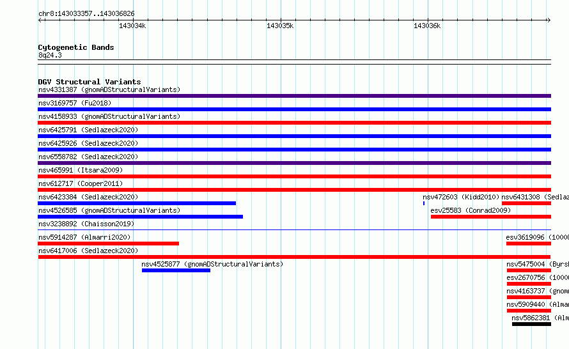Click the 143036k ruler label
The height and width of the screenshot is (349, 569).
coord(427,26)
